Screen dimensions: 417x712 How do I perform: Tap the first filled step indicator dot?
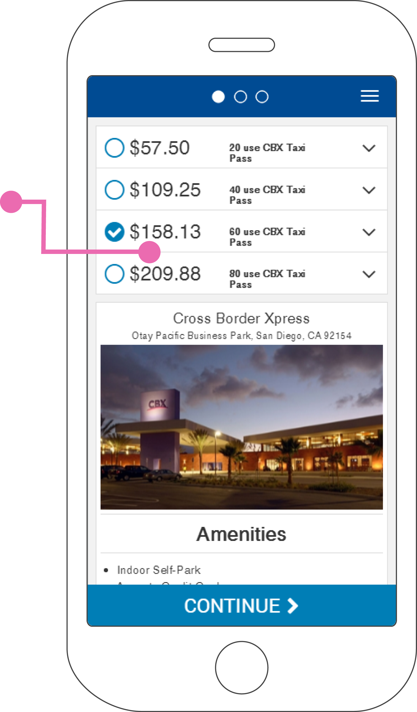pos(218,97)
